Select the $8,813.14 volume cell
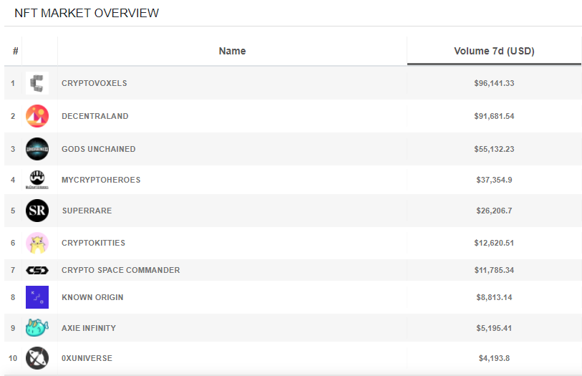 click(494, 297)
